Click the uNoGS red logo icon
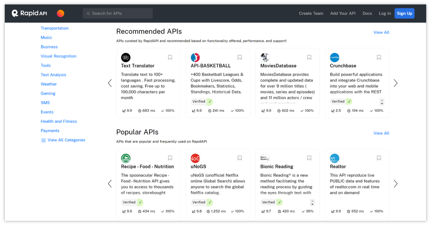 click(195, 158)
